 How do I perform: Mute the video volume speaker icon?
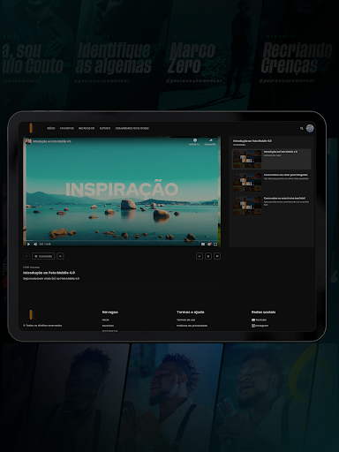coord(35,244)
